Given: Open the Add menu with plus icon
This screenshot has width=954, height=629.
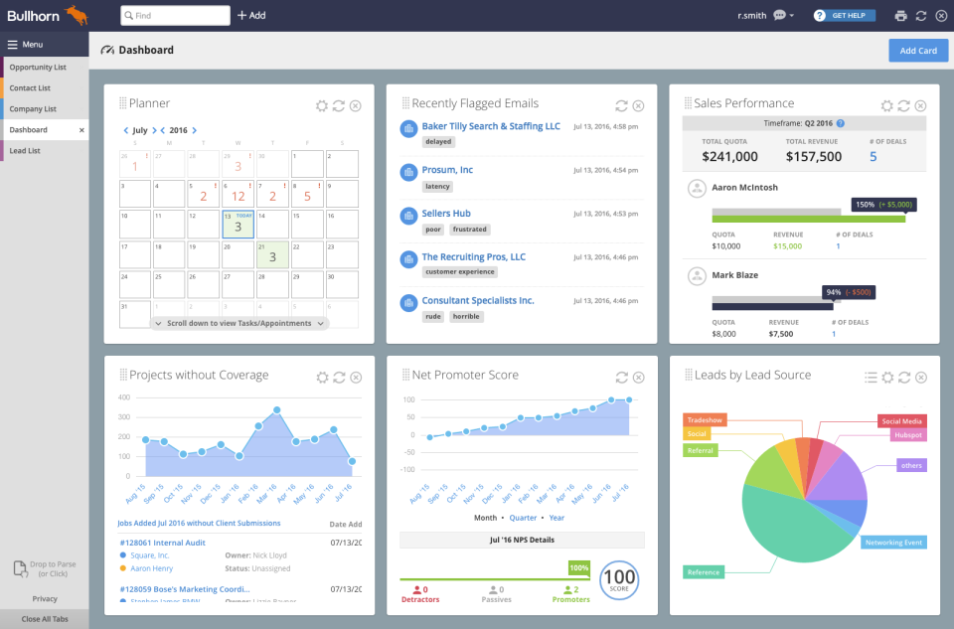Looking at the screenshot, I should pyautogui.click(x=251, y=15).
